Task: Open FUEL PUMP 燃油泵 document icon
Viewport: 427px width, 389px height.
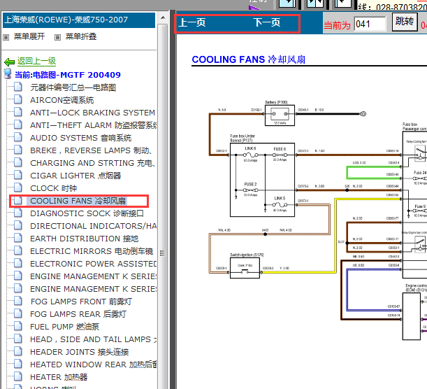Action: [x=18, y=326]
